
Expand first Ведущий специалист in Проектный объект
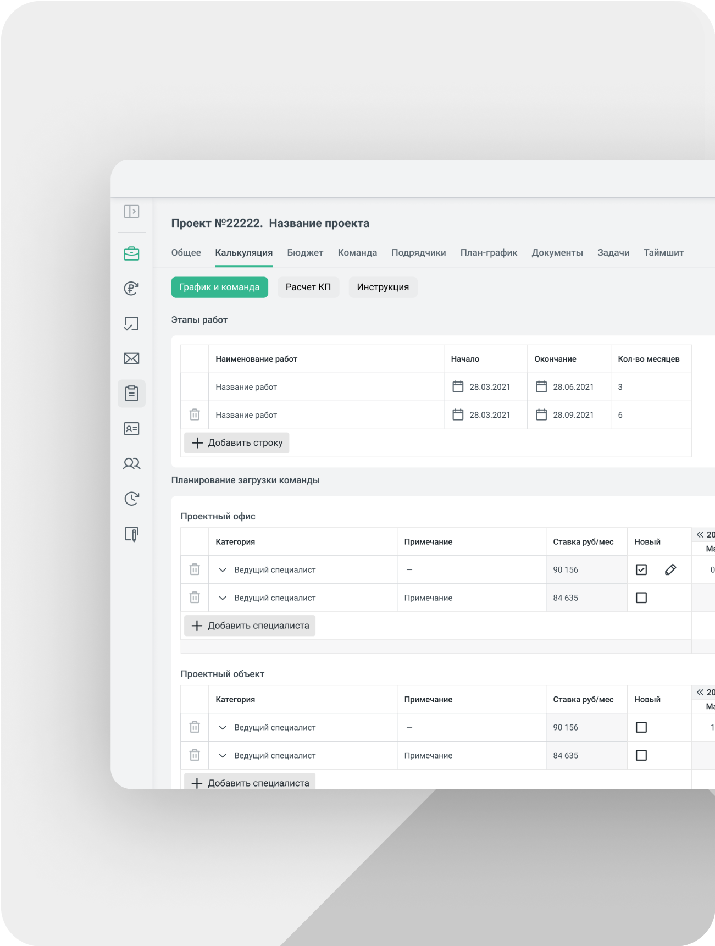coord(223,728)
